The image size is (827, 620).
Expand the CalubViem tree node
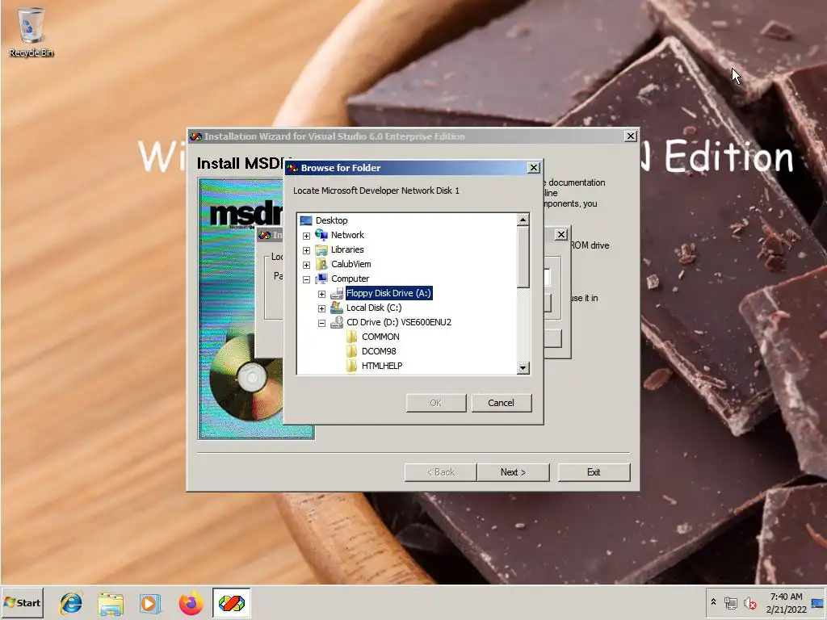(306, 265)
